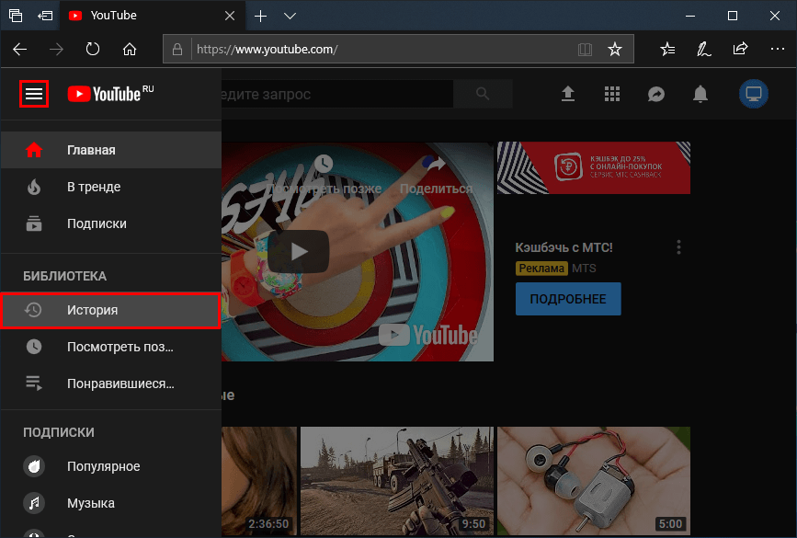Share this page from the browser toolbar
797x538 pixels.
coord(740,50)
